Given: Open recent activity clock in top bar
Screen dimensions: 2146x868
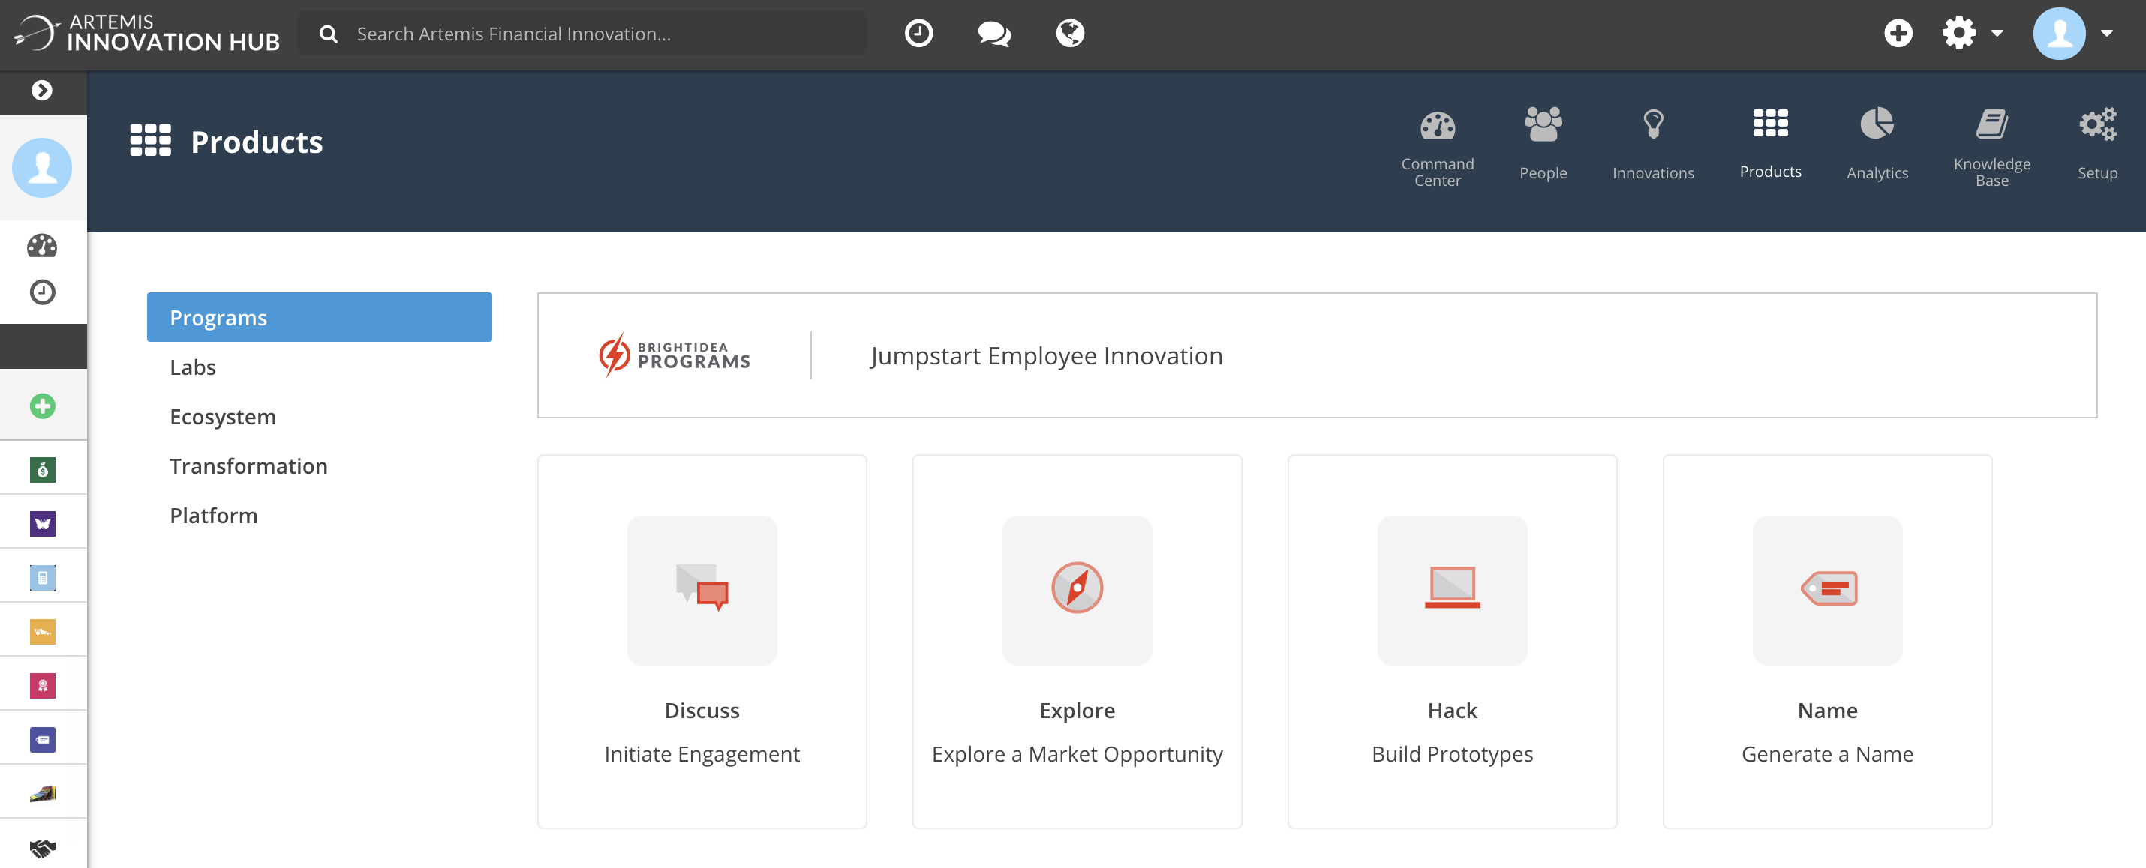Looking at the screenshot, I should (x=918, y=33).
